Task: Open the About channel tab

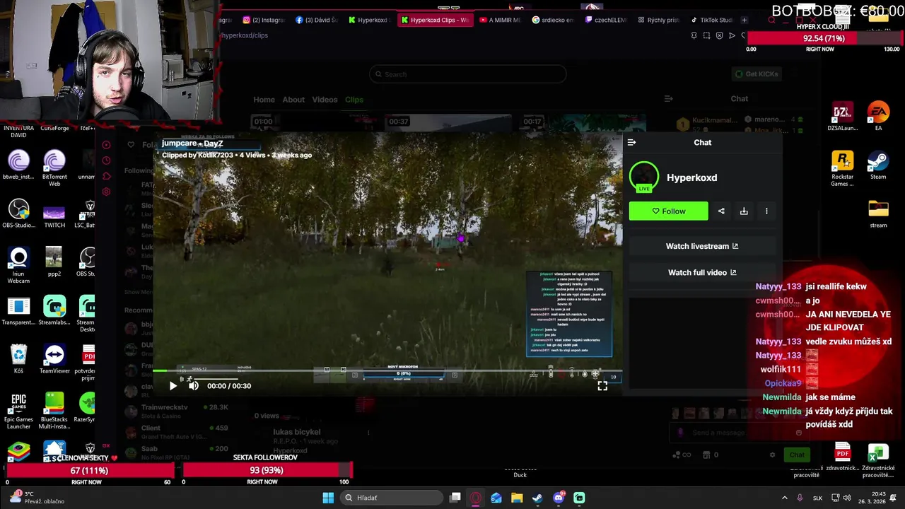Action: tap(293, 100)
